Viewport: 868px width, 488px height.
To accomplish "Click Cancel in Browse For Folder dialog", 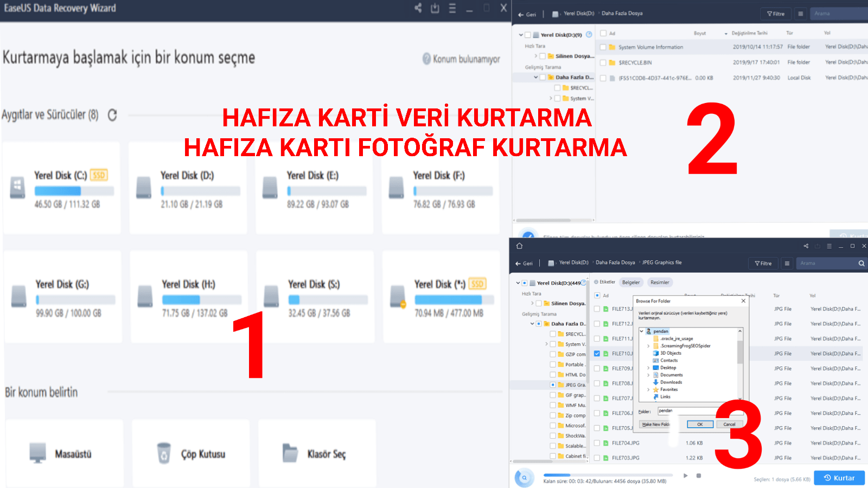I will click(x=730, y=425).
